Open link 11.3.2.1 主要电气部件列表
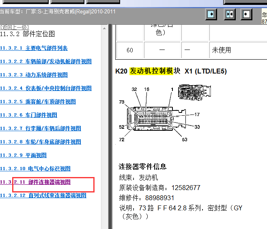The image size is (267, 229). pos(34,48)
